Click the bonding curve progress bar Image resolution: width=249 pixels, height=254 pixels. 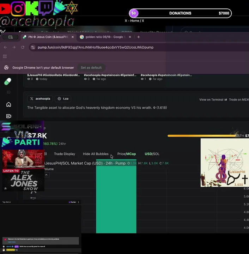point(202,136)
